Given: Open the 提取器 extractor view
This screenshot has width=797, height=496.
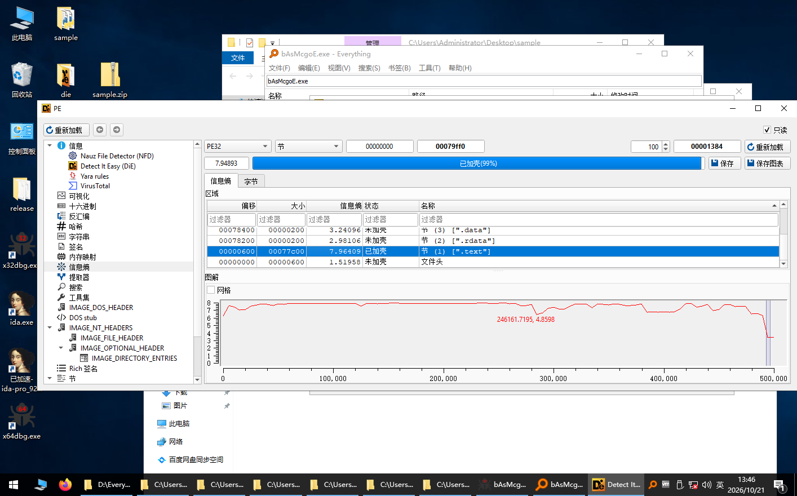Looking at the screenshot, I should (x=79, y=277).
